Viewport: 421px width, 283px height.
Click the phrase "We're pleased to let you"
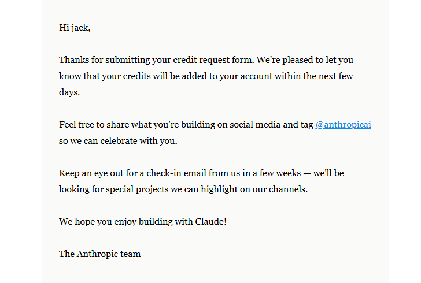pos(305,60)
